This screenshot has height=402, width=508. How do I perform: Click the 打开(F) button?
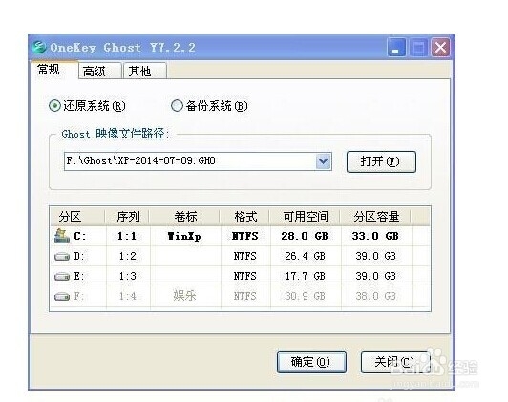pyautogui.click(x=381, y=161)
